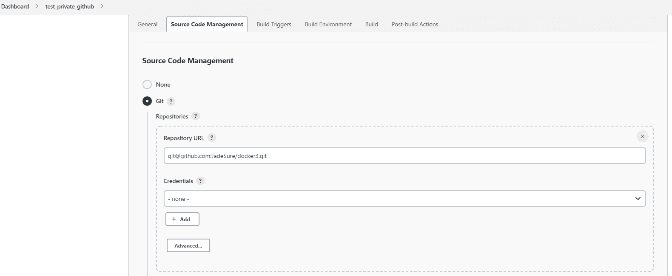Click into the Repository URL text field
Viewport: 672px width, 276px height.
(404, 156)
